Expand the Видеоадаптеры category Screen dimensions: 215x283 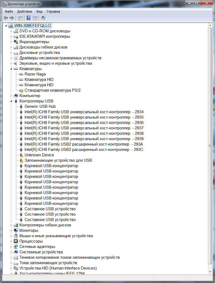coord(11,42)
